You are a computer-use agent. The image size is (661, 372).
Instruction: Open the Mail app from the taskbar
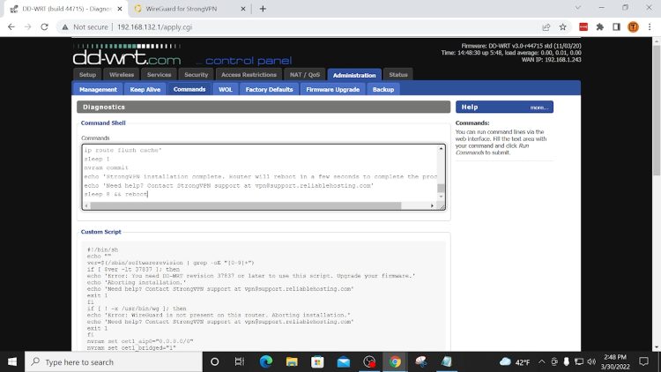[x=344, y=362]
